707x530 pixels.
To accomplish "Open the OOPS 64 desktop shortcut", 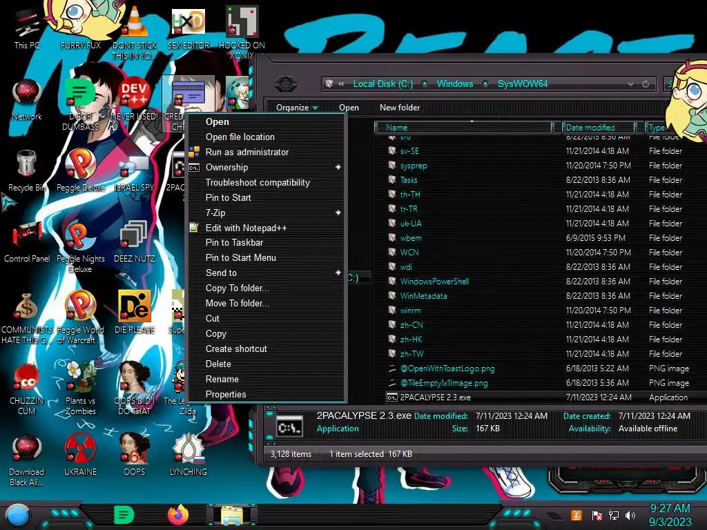I will pyautogui.click(x=135, y=455).
